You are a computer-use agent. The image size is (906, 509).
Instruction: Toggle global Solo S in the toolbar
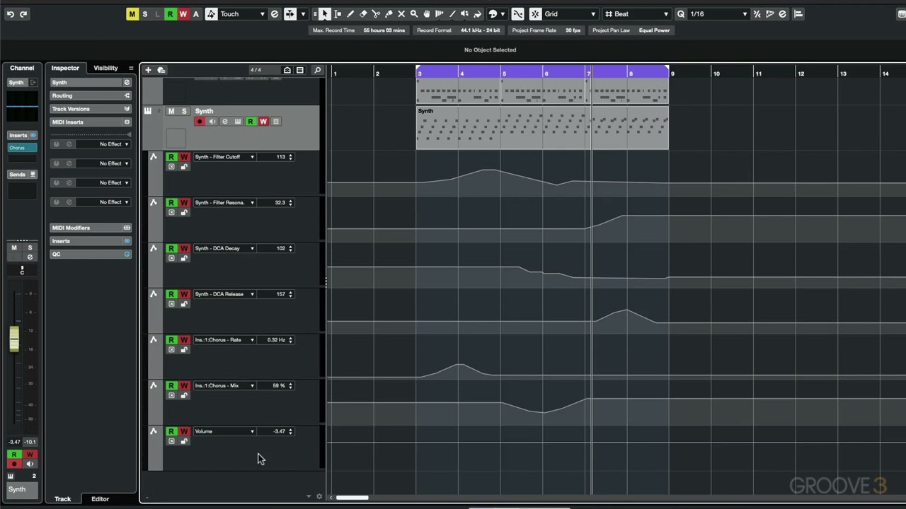[x=145, y=14]
